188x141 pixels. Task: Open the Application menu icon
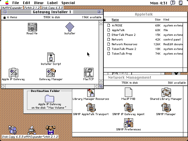pos(181,3)
